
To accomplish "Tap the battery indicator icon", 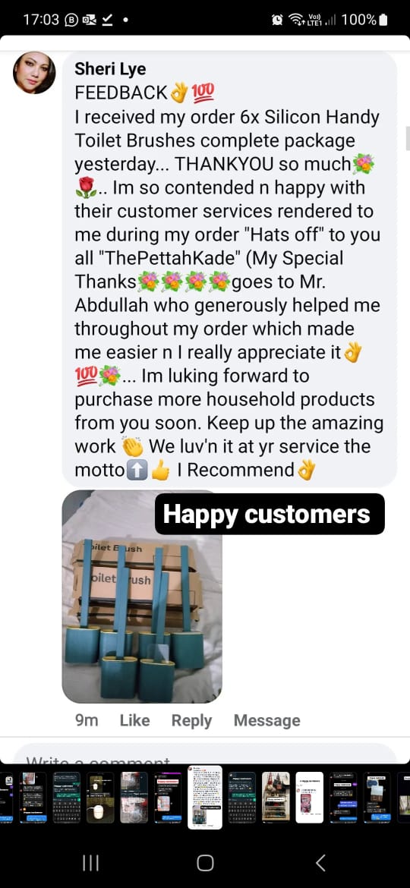I will 383,20.
